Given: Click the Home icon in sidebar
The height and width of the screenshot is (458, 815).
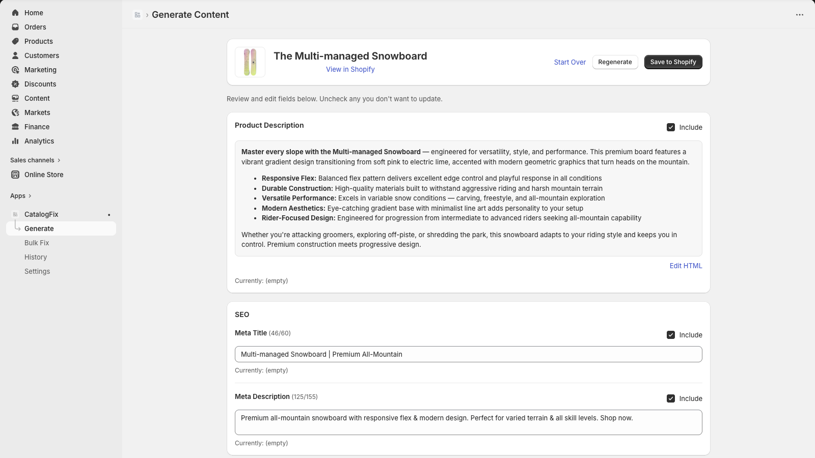Looking at the screenshot, I should [x=15, y=12].
